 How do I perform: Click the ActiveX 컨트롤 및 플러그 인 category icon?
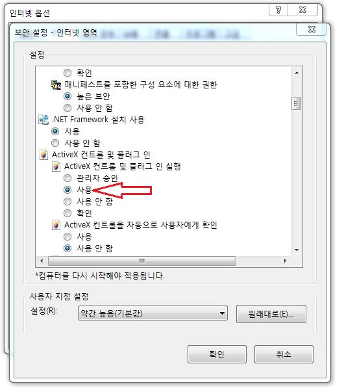(x=43, y=155)
